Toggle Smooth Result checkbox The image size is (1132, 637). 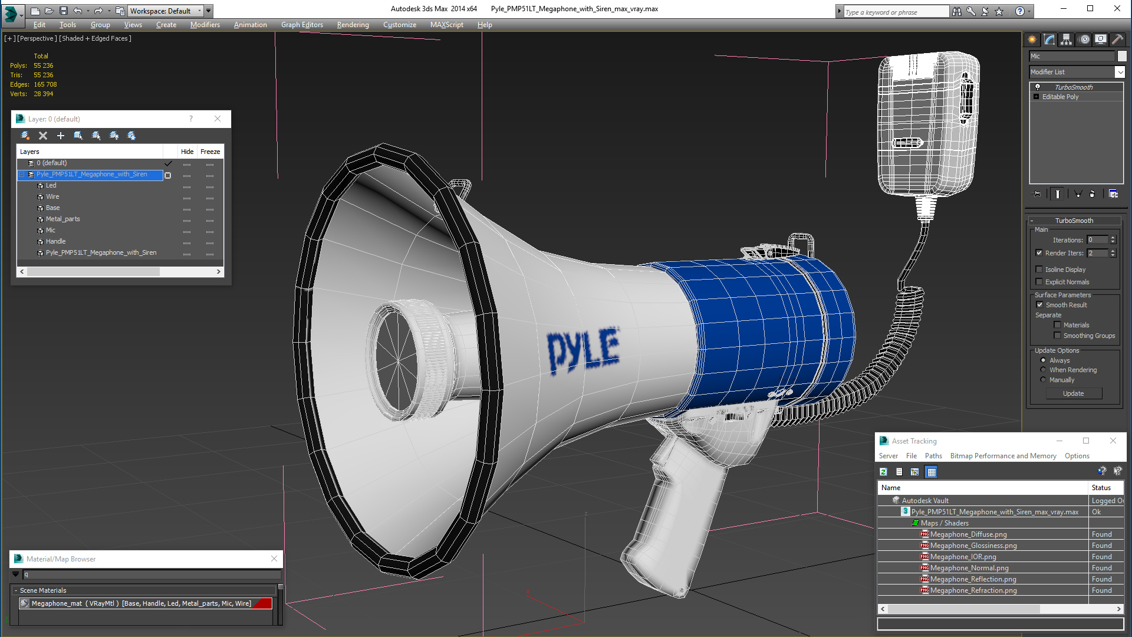point(1040,305)
